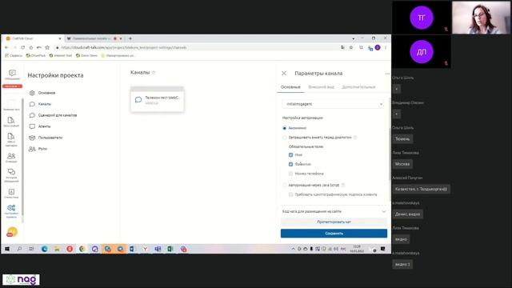
Task: Toggle the Фамилия required field checkbox
Action: [x=290, y=164]
